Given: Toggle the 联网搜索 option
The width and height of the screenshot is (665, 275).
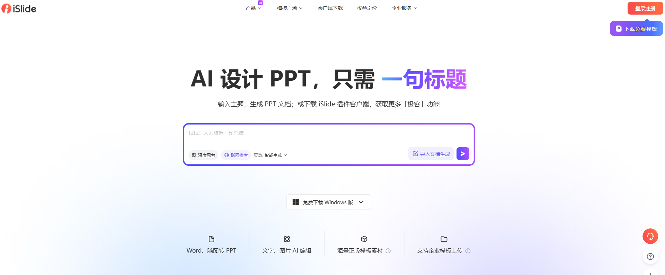Looking at the screenshot, I should pyautogui.click(x=236, y=155).
